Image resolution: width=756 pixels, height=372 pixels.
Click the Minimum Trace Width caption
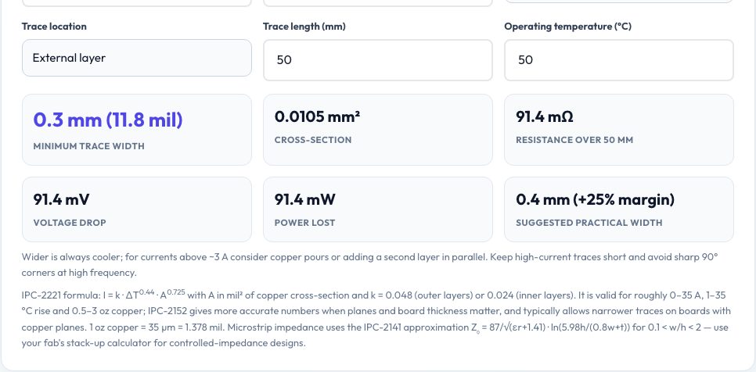point(88,146)
